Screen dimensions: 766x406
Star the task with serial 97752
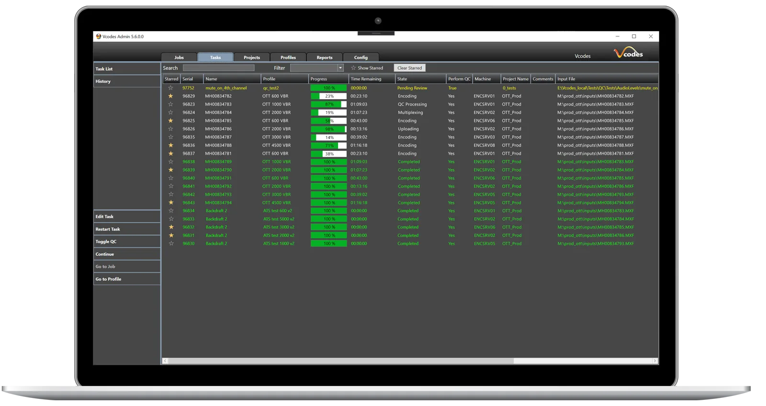[170, 88]
